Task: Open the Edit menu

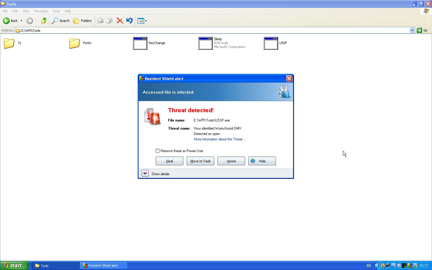Action: [x=15, y=11]
